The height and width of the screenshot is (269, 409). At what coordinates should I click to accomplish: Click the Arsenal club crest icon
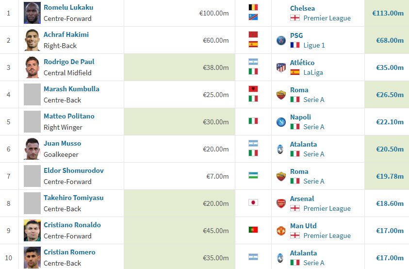click(281, 203)
